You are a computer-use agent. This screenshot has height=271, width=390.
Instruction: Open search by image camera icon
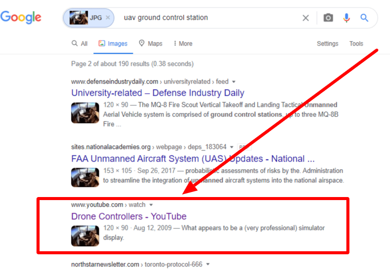tap(328, 18)
